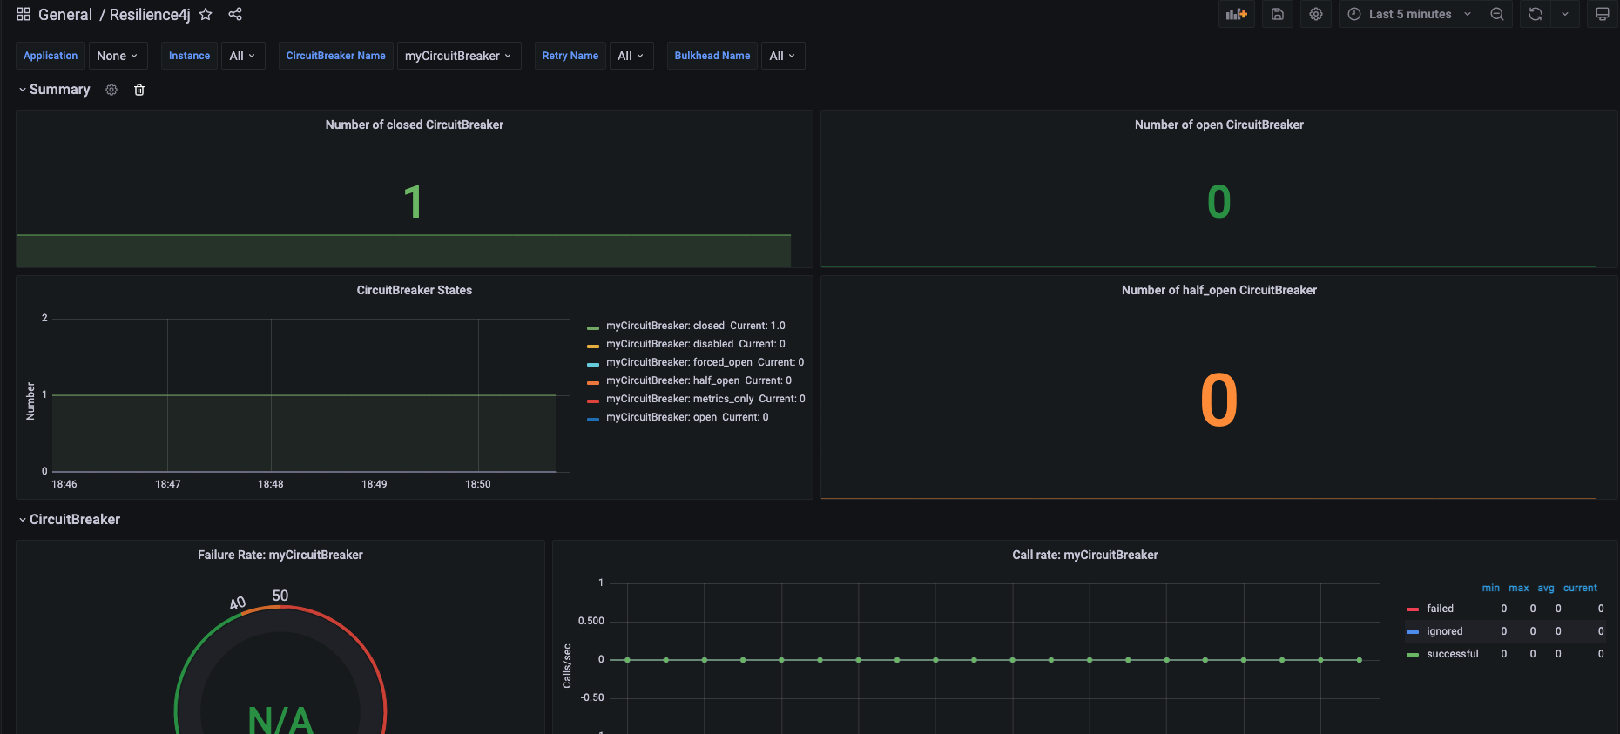Toggle the myCircuitBreaker: metrics_only legend series

[x=680, y=399]
